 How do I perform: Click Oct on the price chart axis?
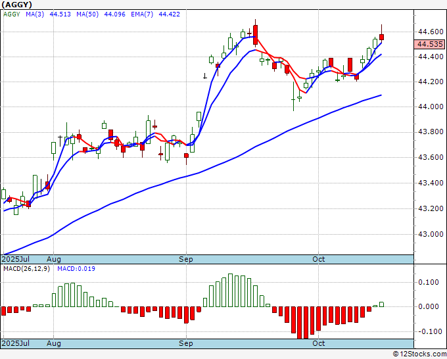(318, 259)
